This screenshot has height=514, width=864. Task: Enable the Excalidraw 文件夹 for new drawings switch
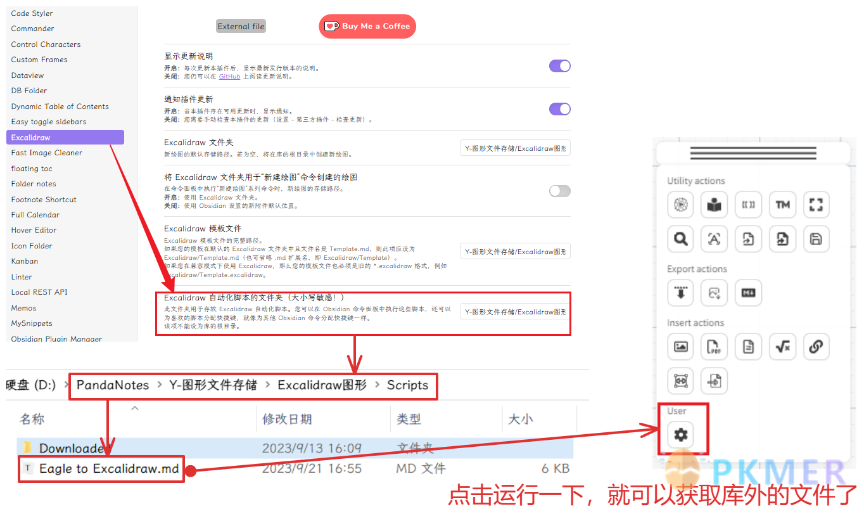click(560, 191)
